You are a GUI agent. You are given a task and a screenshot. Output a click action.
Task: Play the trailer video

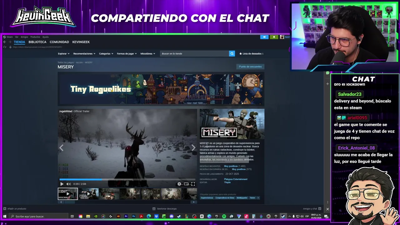click(62, 184)
